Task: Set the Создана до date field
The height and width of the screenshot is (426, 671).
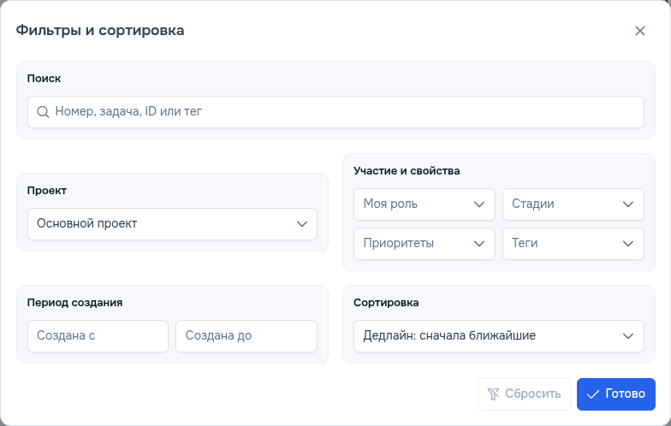Action: (x=246, y=336)
